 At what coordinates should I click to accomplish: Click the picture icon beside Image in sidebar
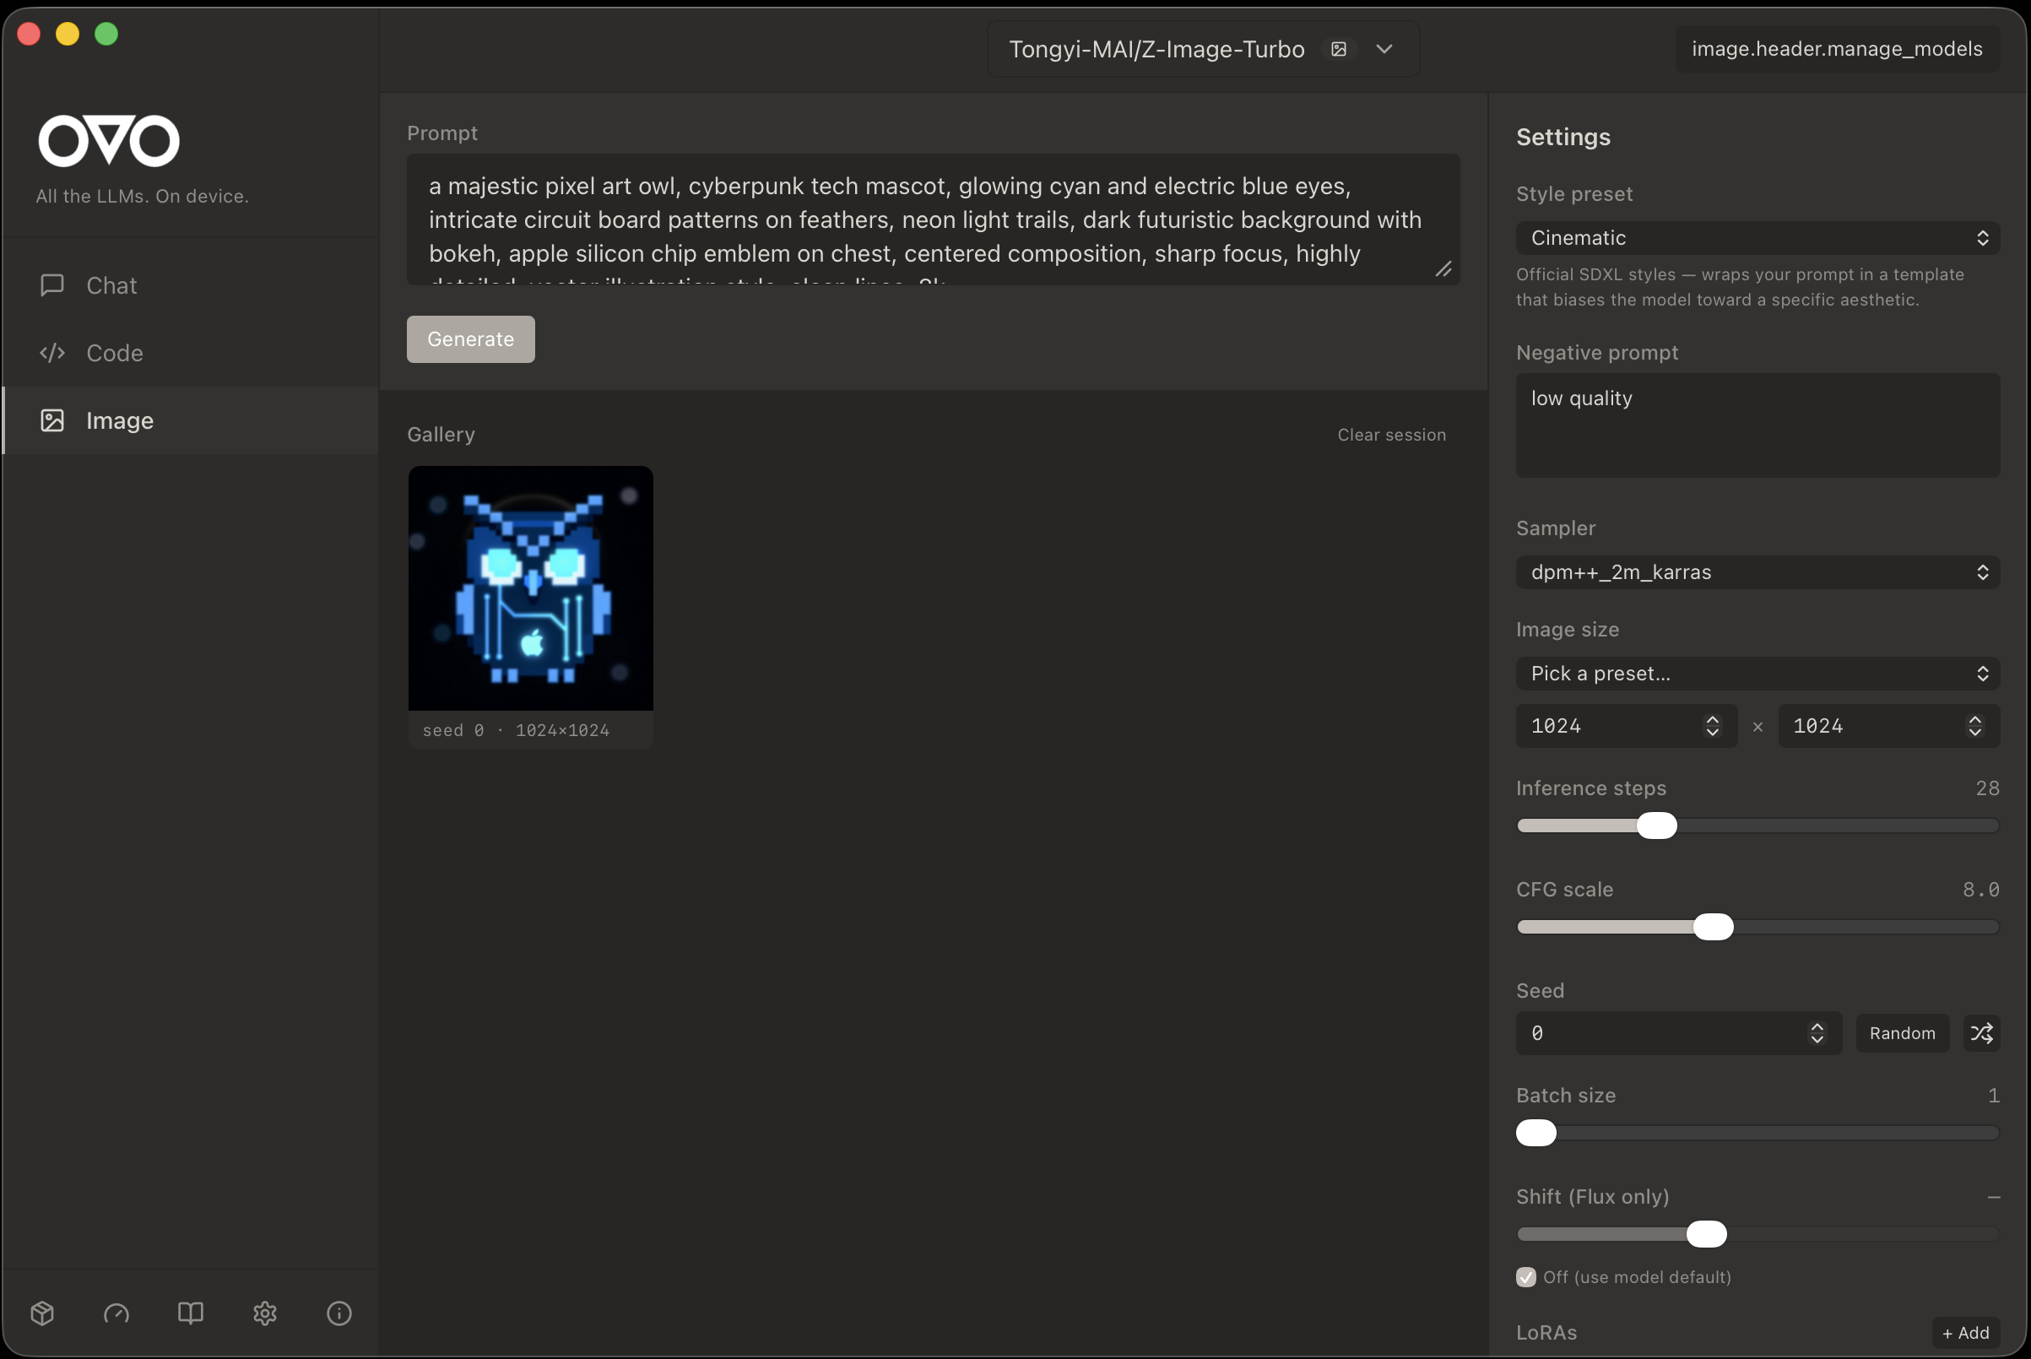(x=52, y=420)
